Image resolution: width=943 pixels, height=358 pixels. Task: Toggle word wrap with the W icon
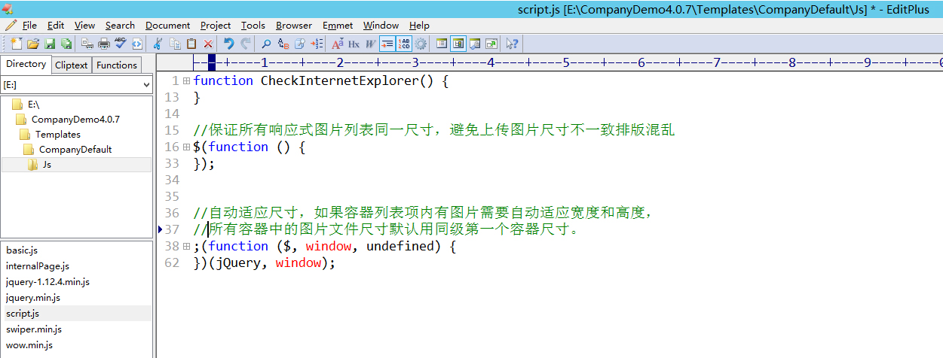370,44
